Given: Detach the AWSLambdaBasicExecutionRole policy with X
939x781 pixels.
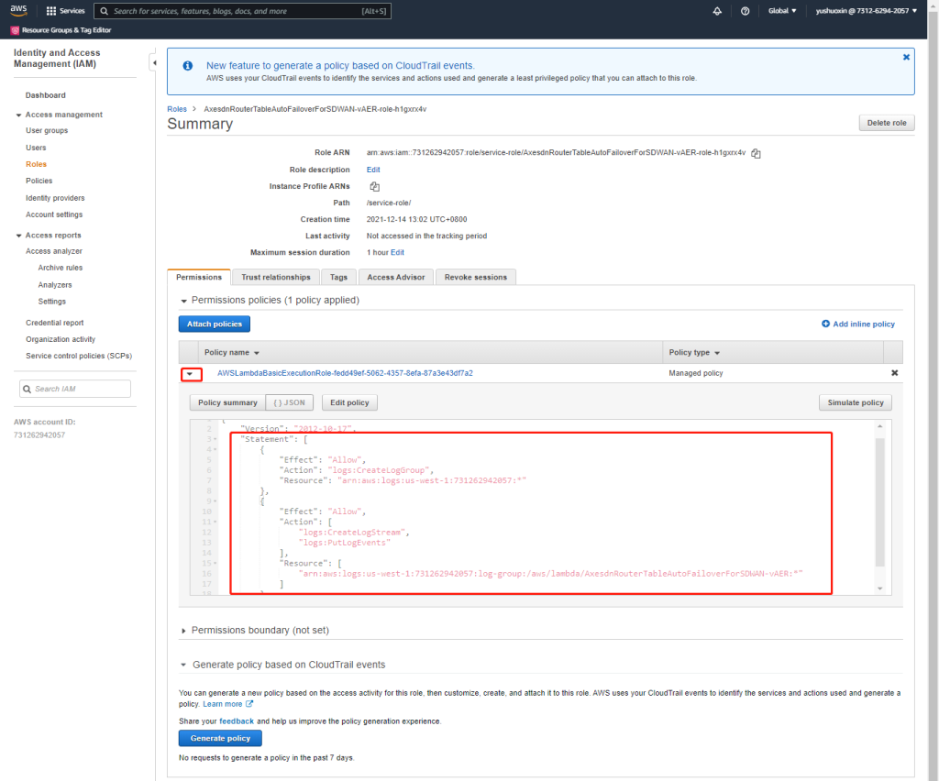Looking at the screenshot, I should [x=895, y=373].
